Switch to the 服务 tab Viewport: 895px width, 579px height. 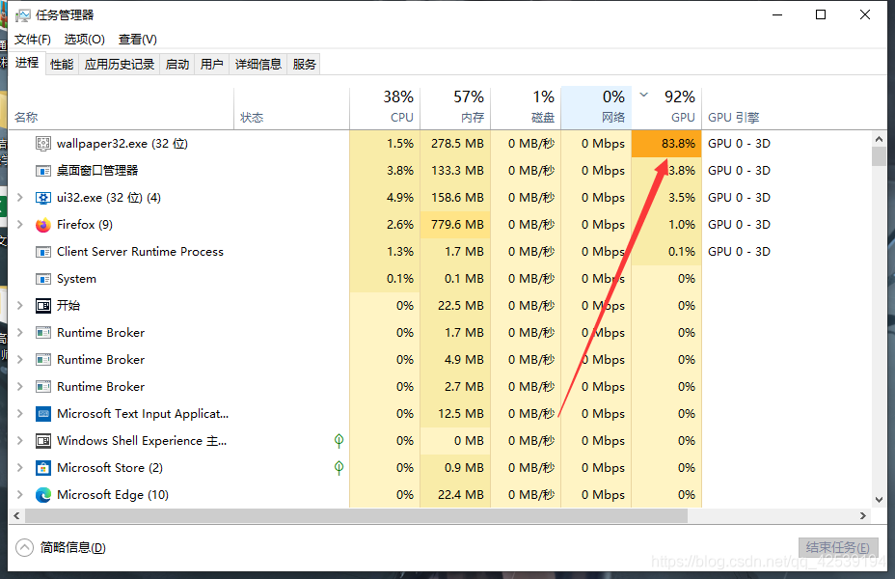tap(304, 65)
